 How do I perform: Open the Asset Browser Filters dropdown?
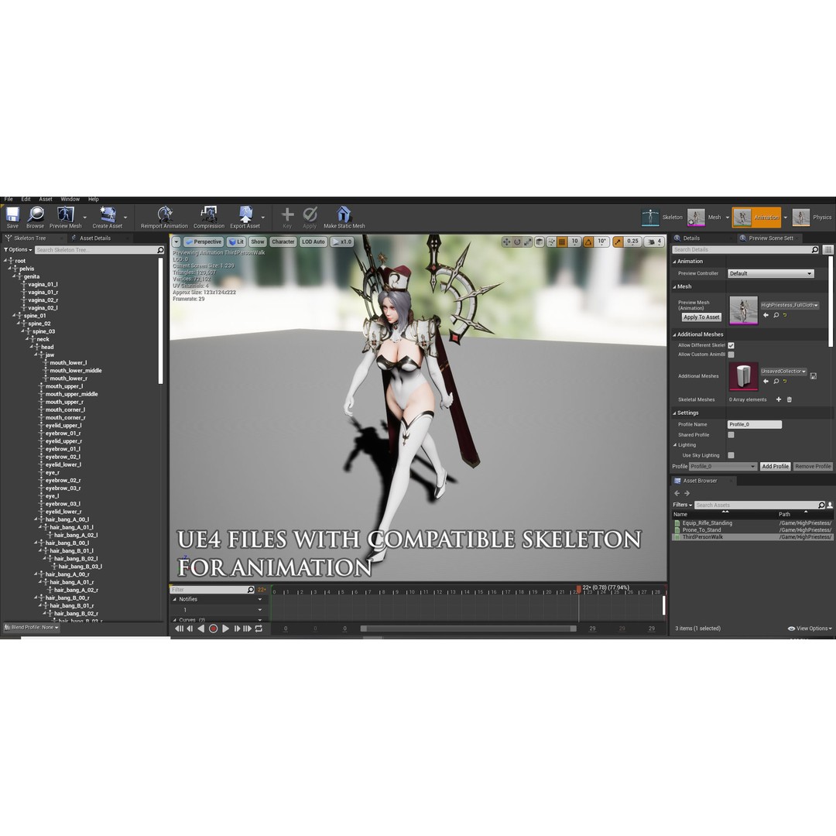683,505
